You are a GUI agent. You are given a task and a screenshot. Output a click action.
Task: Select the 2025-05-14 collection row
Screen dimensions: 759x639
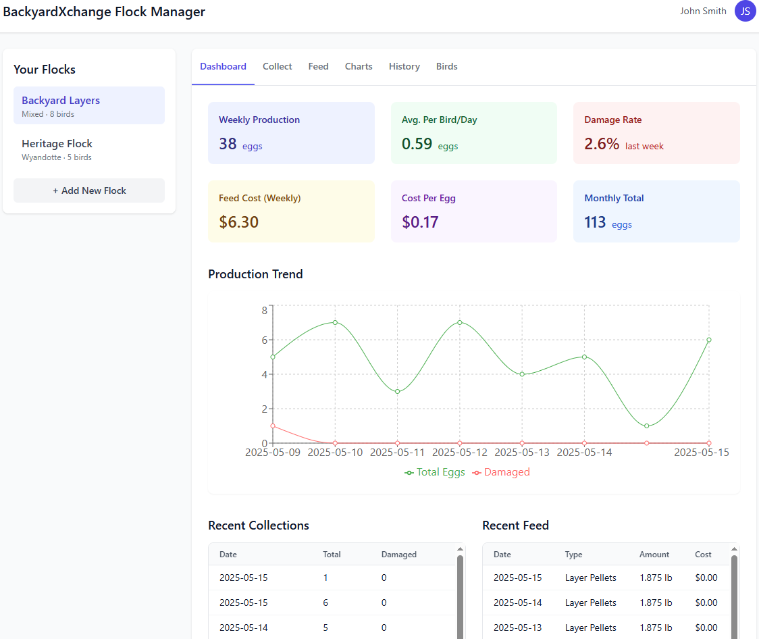click(332, 628)
